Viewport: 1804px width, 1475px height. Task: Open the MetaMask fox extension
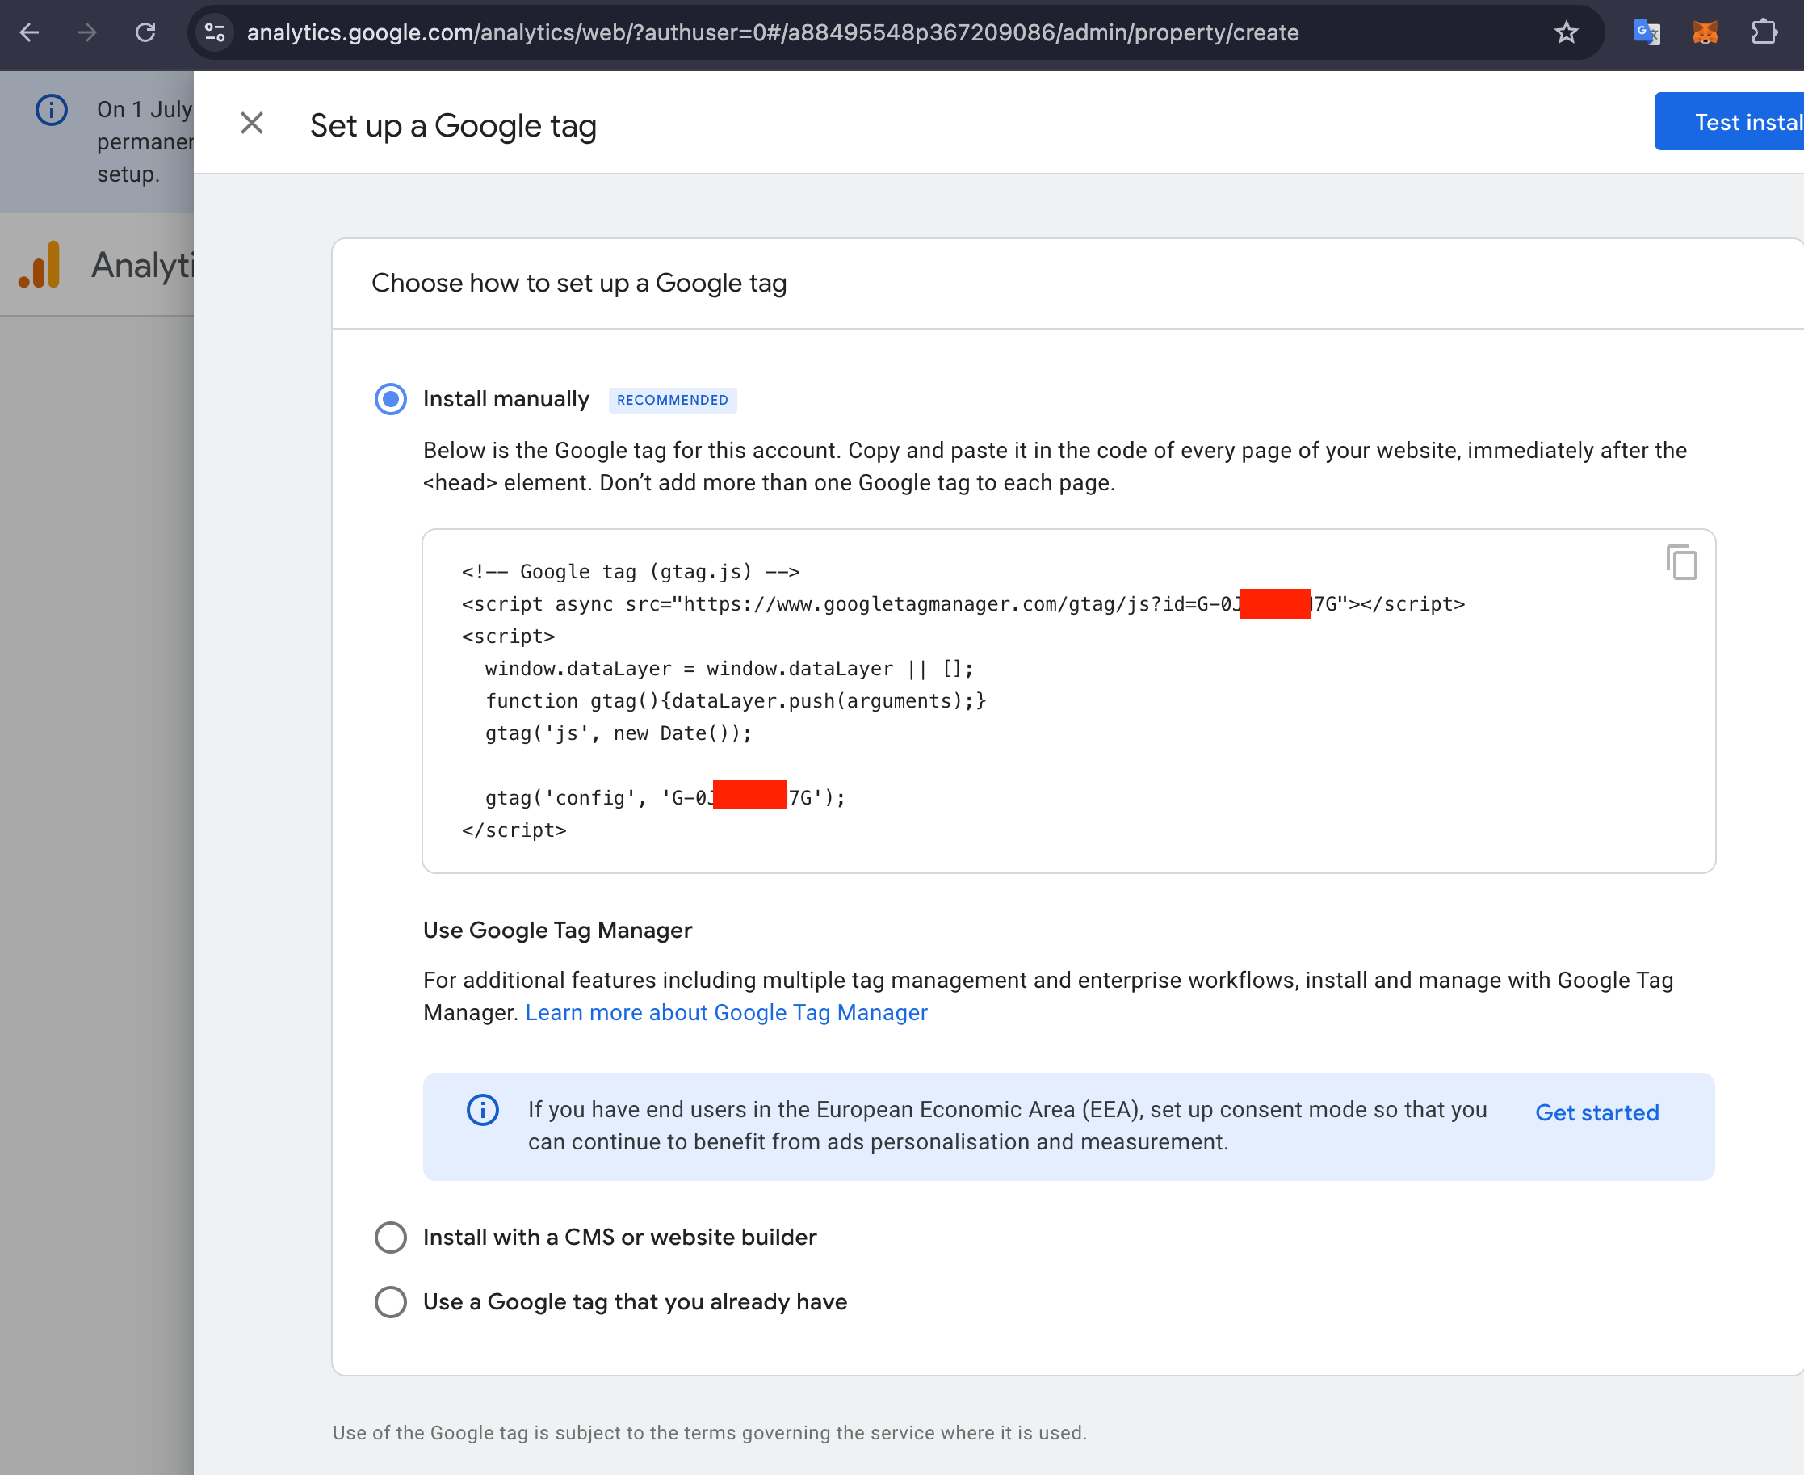1705,33
